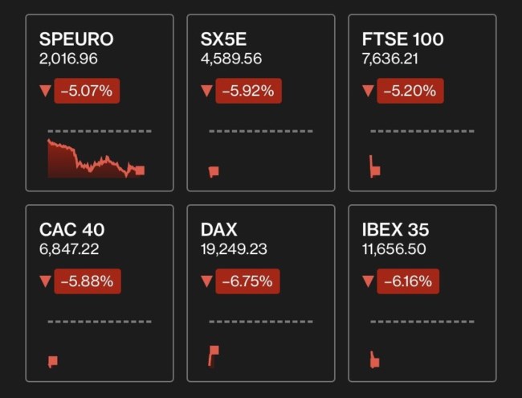522x398 pixels.
Task: Click the SPEURO index title
Action: [76, 39]
